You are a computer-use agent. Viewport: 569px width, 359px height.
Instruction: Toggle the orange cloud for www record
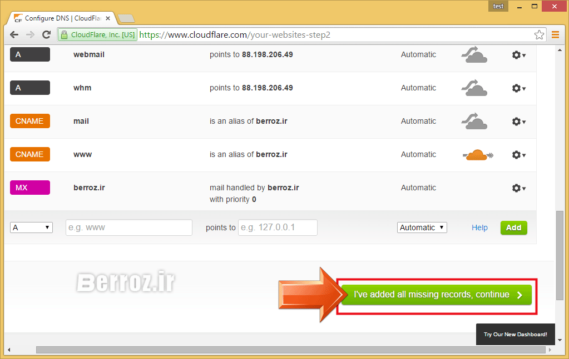477,155
